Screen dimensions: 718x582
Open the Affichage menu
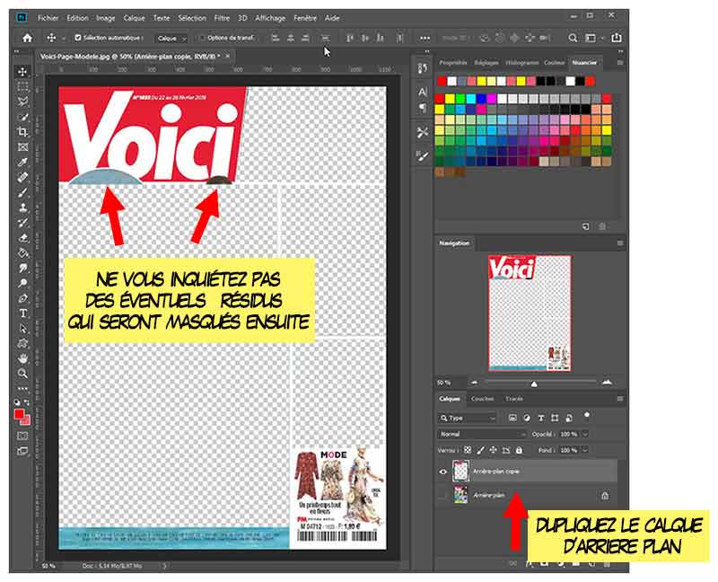[270, 18]
